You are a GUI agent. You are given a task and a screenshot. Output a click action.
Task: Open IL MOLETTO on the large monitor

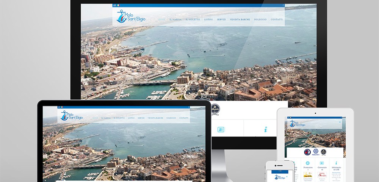pyautogui.click(x=193, y=20)
